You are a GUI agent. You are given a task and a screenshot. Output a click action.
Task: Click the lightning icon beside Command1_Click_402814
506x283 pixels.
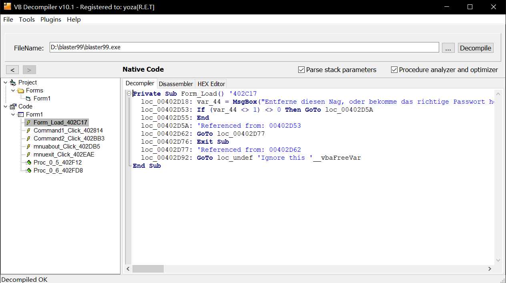28,130
